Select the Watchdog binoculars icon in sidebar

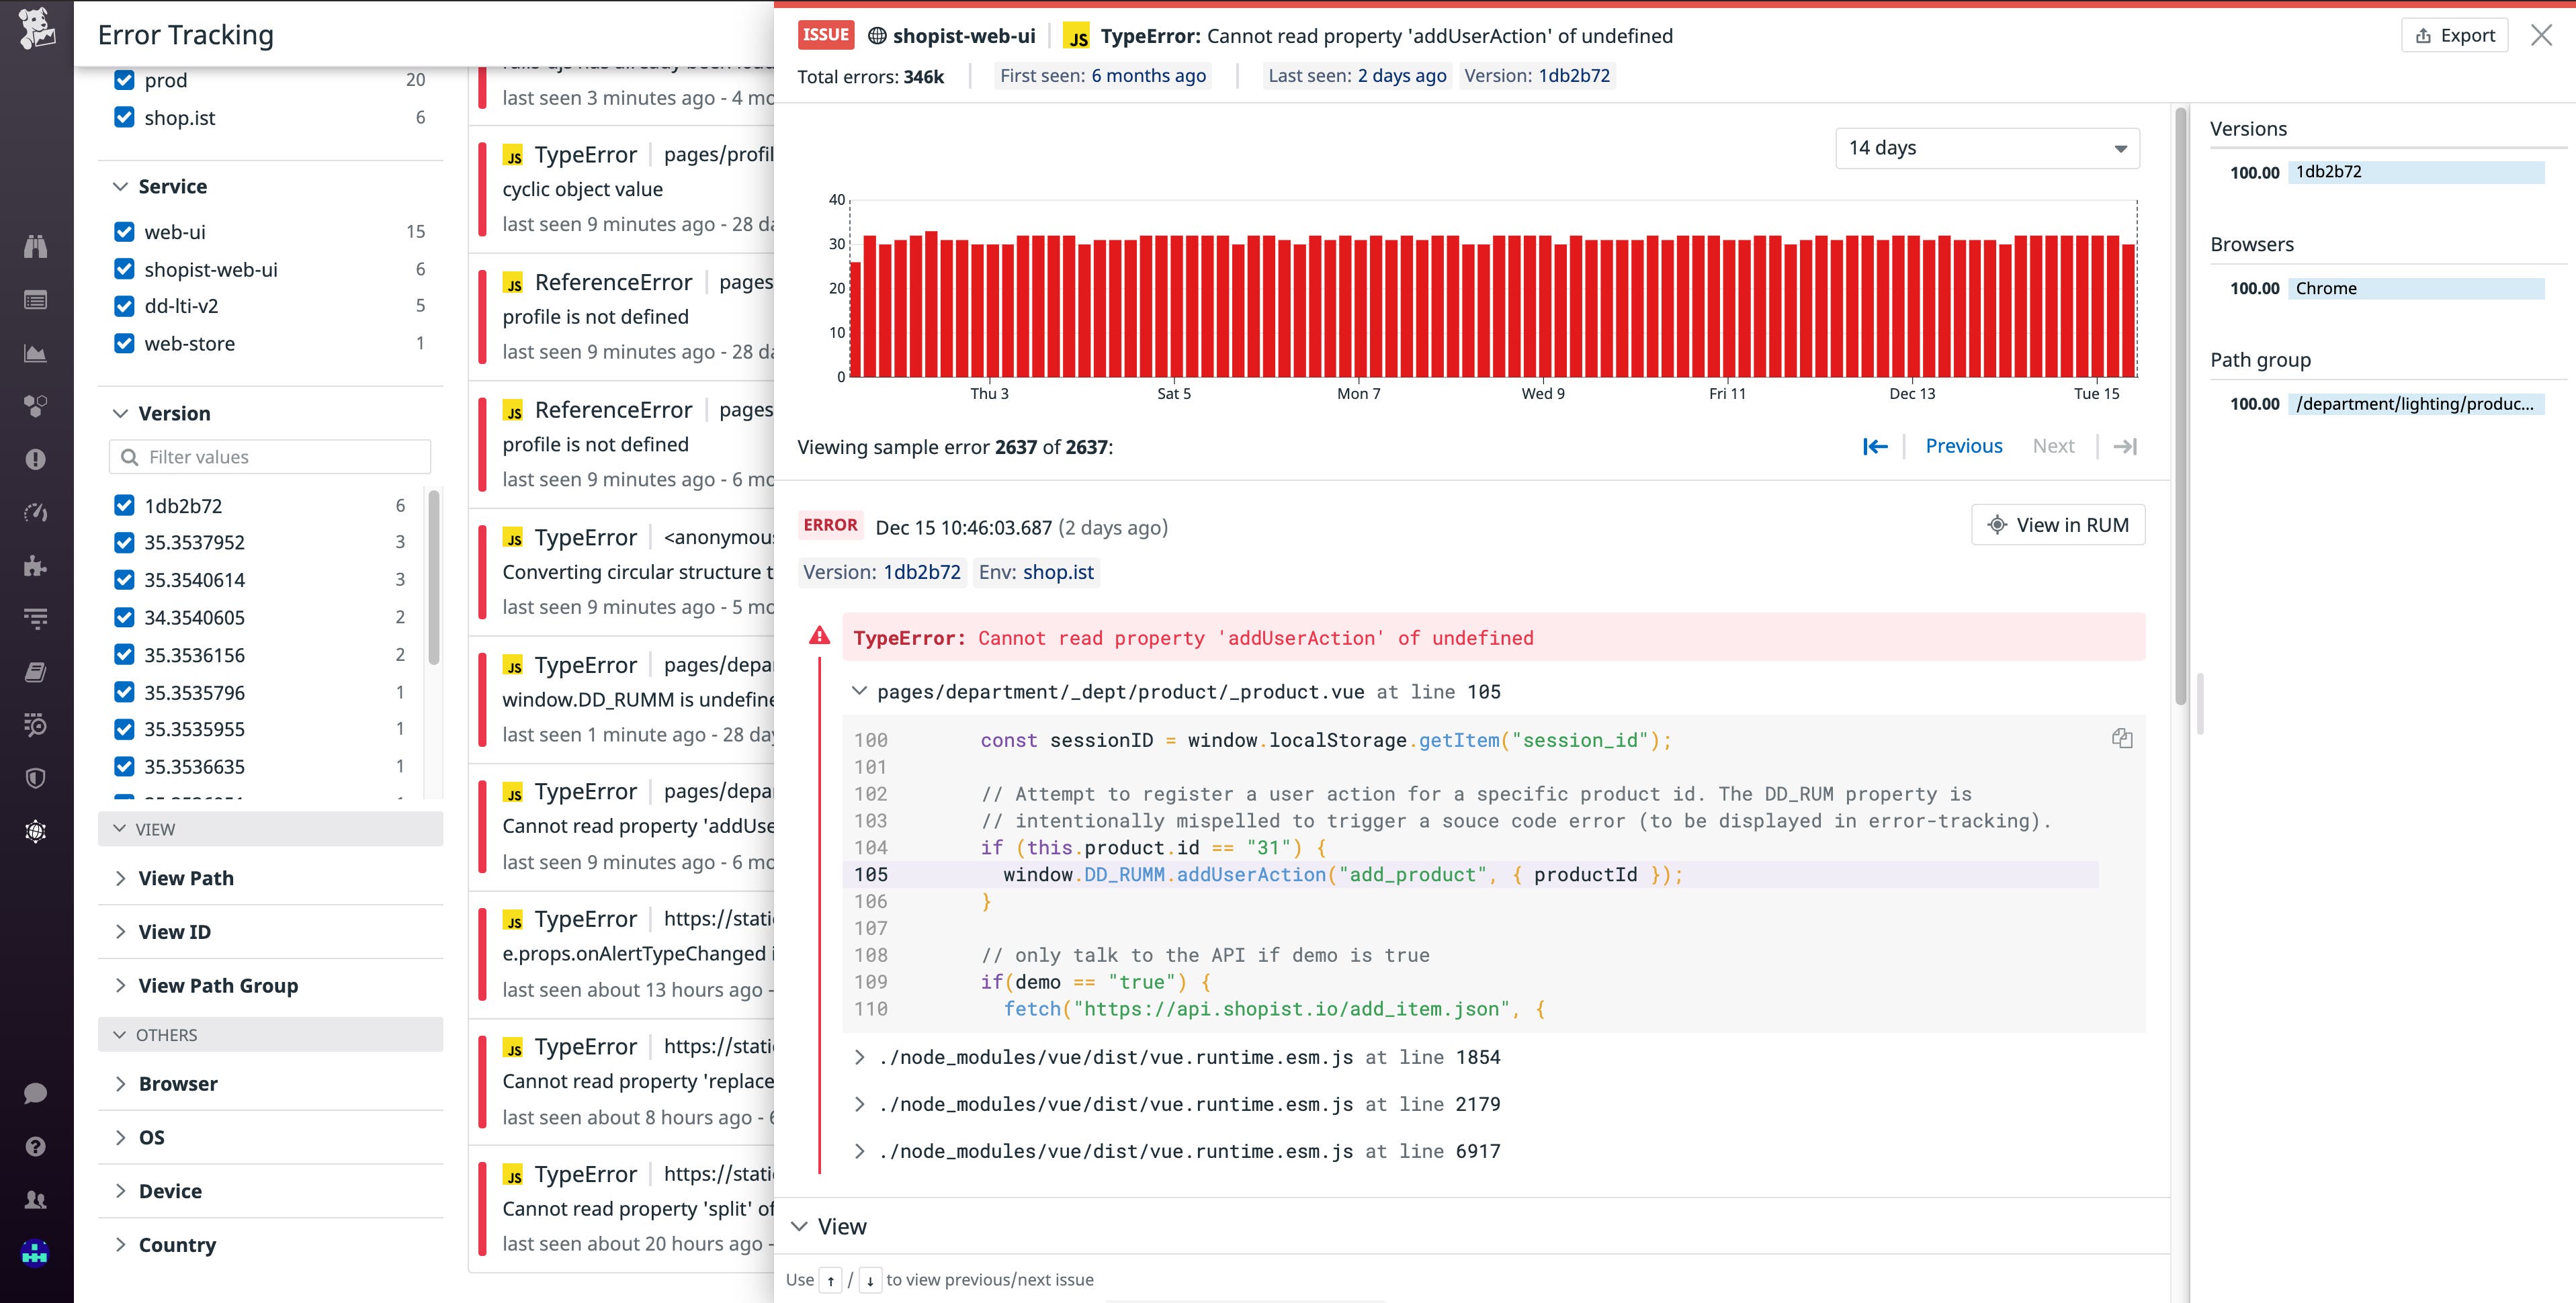(x=36, y=246)
